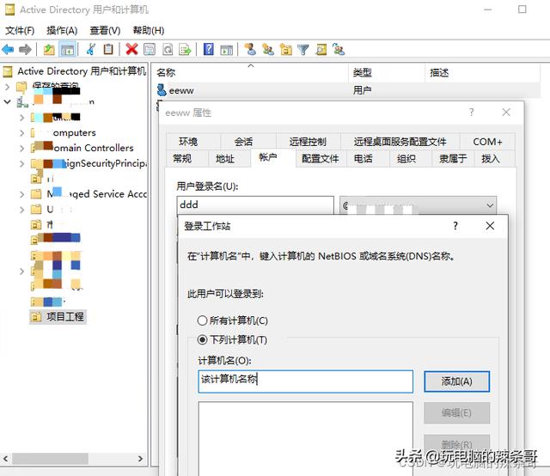Screen dimensions: 550x476
Task: Click the add-to-group toolbar icon
Action: click(339, 50)
